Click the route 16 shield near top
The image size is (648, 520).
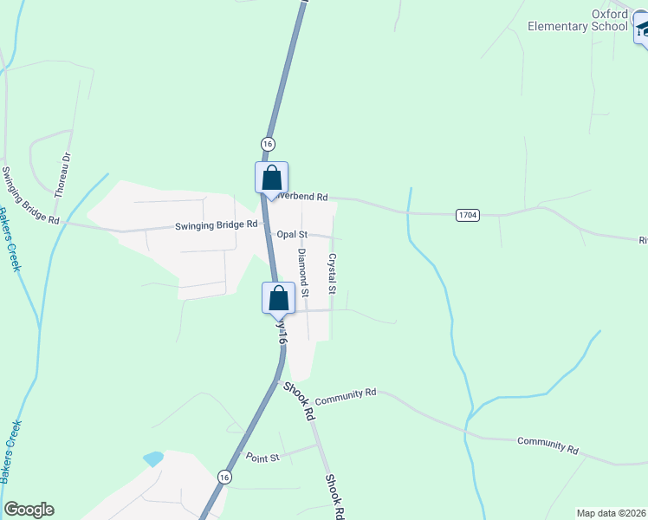pyautogui.click(x=269, y=144)
